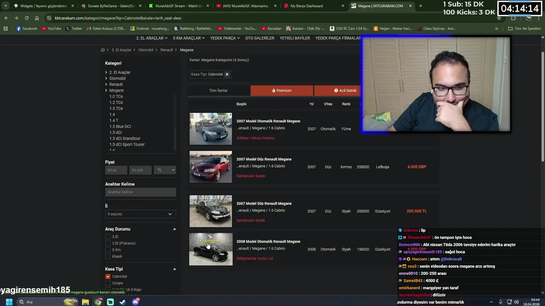Open a new browser tab with the plus
Screen dimensions: 545x306
click(x=420, y=6)
